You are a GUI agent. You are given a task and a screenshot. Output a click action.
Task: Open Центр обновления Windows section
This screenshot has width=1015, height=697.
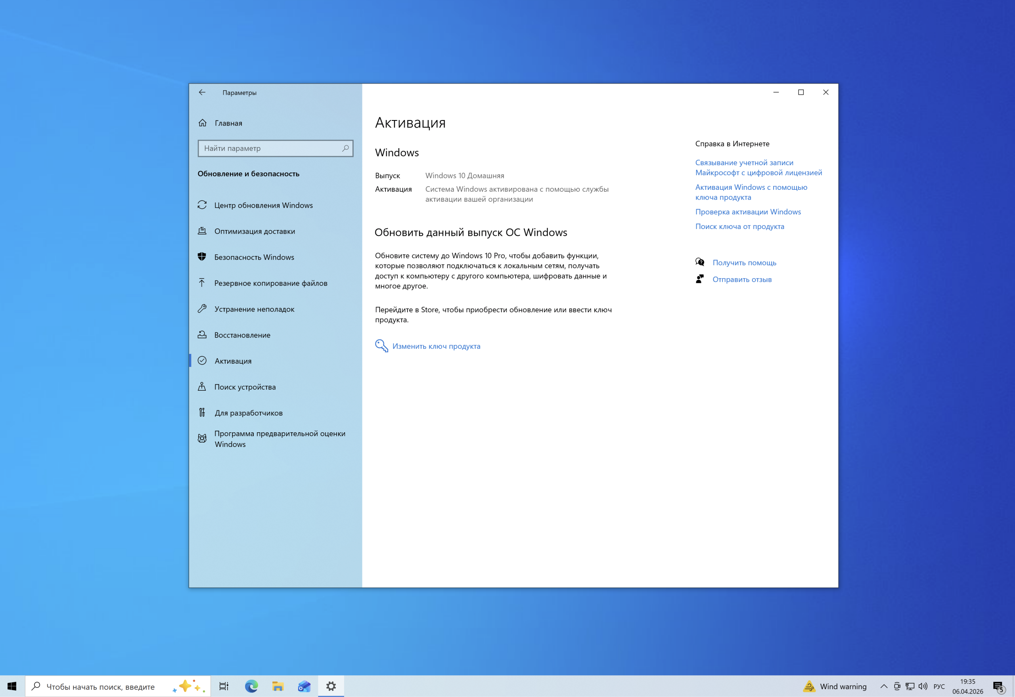tap(263, 205)
